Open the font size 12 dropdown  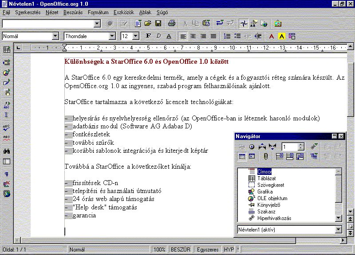(135, 36)
